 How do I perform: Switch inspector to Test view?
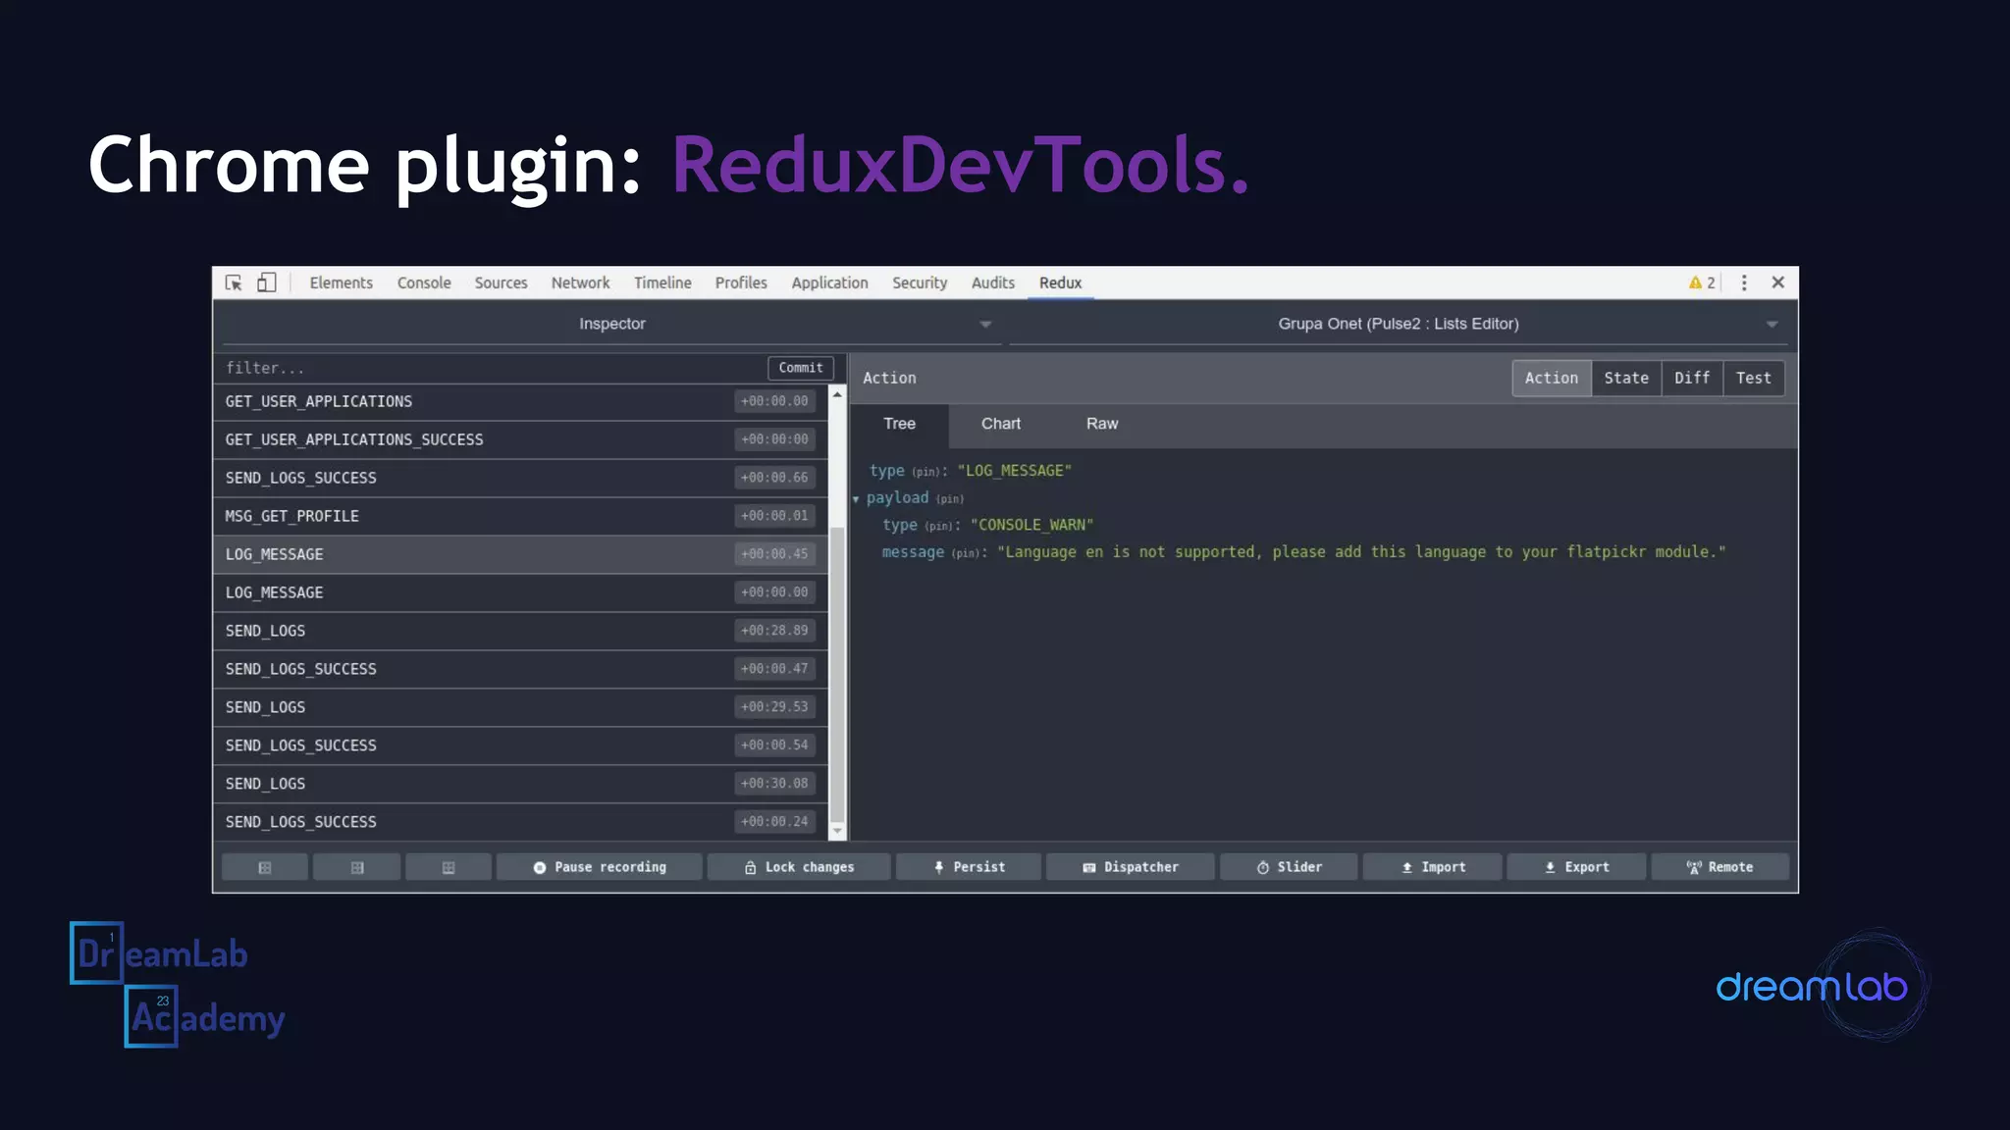pos(1754,378)
